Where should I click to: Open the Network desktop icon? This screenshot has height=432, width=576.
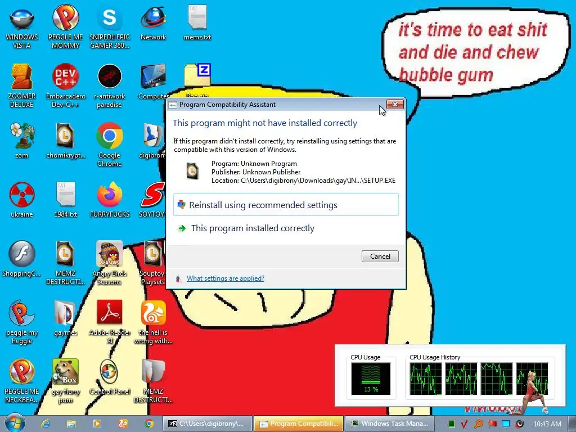(153, 22)
